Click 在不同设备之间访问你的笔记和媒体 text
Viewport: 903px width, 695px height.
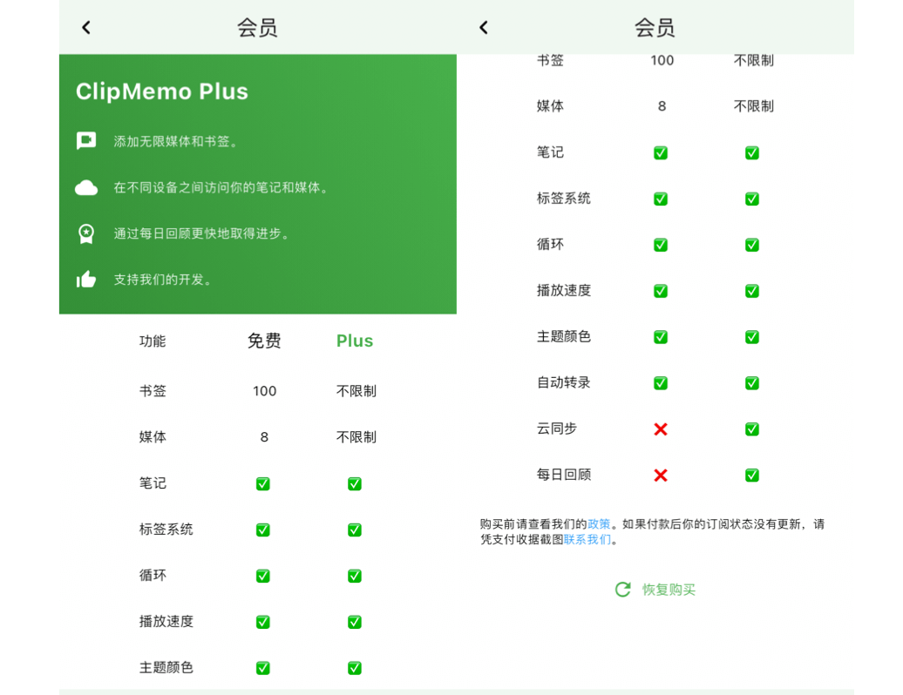click(x=221, y=187)
